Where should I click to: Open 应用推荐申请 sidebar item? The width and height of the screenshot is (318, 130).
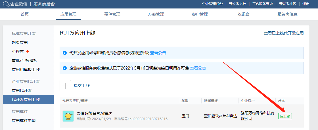coord(24,120)
